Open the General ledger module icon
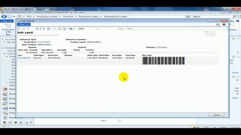This screenshot has width=241, height=135. [5, 103]
